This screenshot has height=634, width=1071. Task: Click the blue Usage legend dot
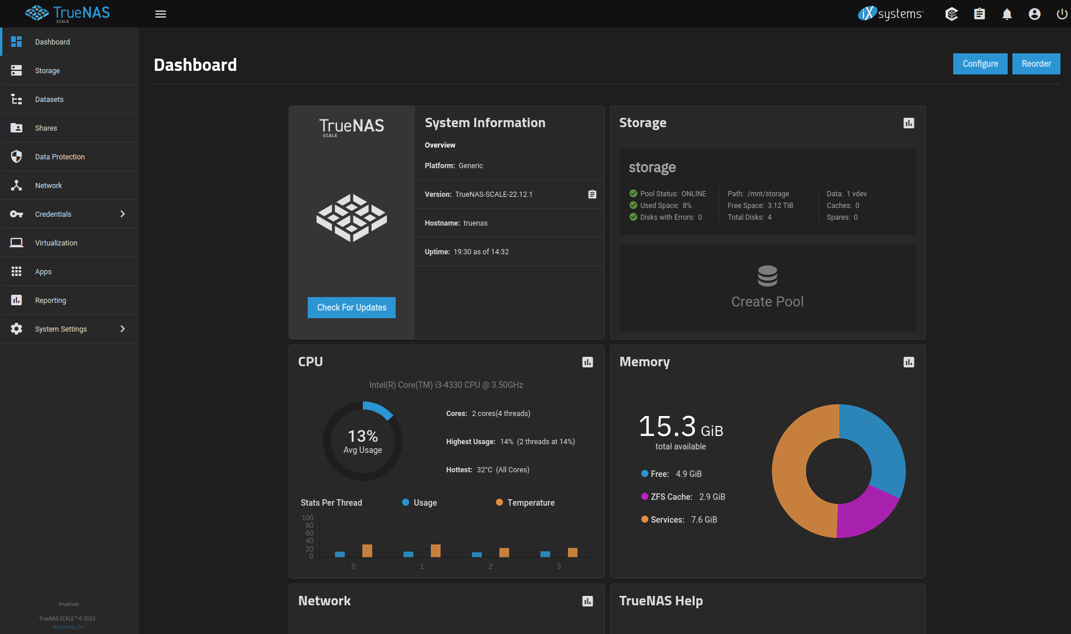click(406, 502)
